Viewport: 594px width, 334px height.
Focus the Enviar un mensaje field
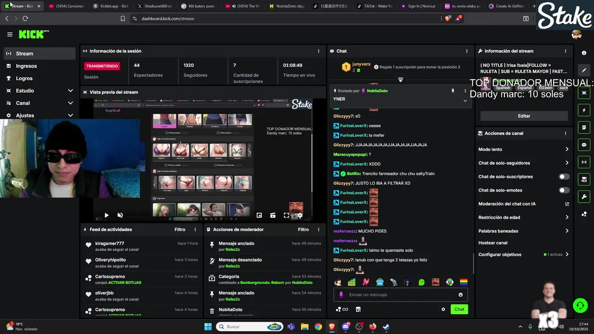[x=400, y=295]
